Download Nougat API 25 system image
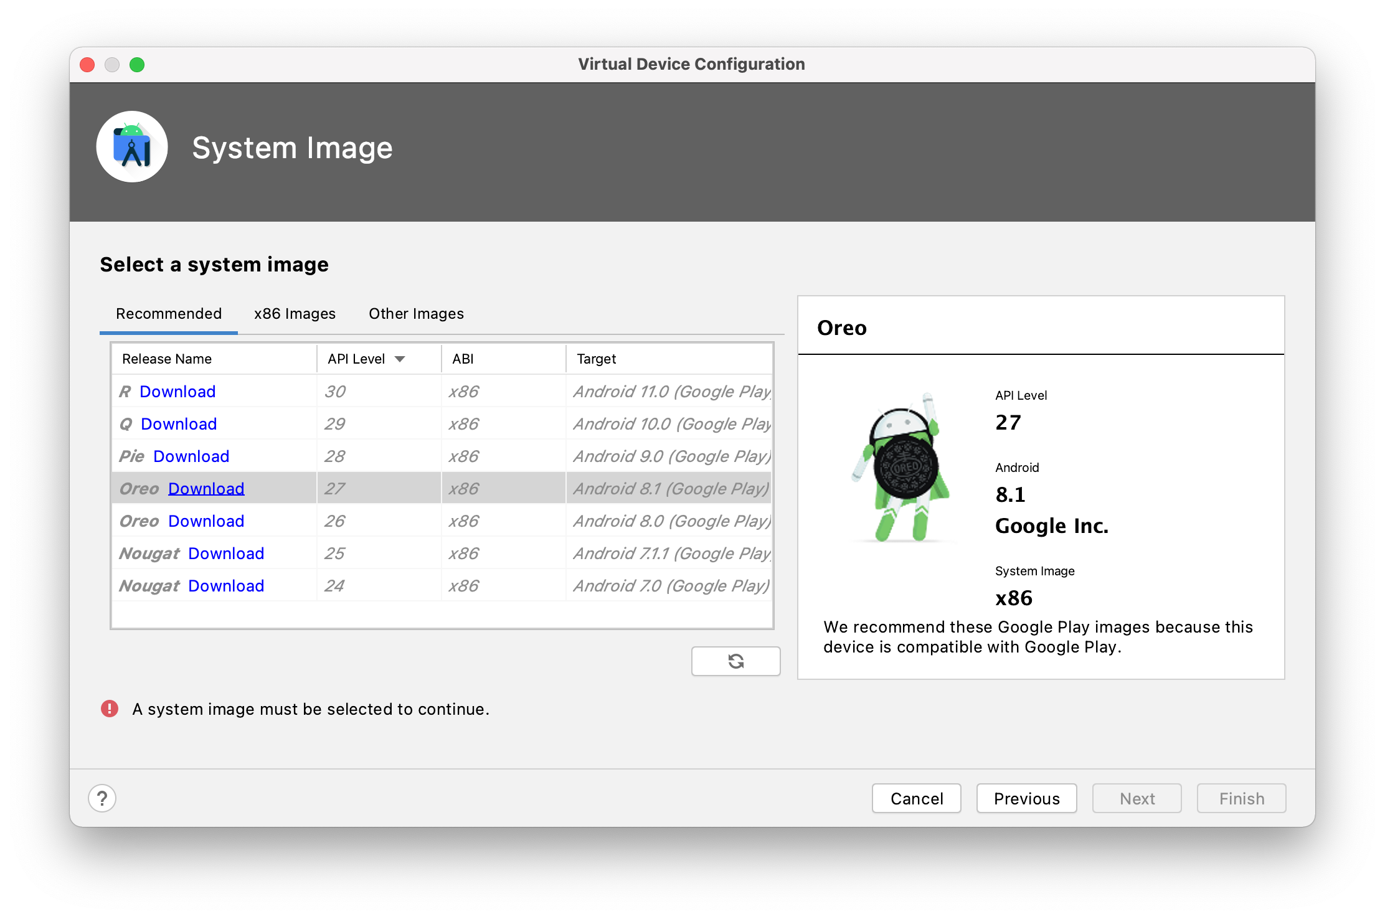 point(226,554)
